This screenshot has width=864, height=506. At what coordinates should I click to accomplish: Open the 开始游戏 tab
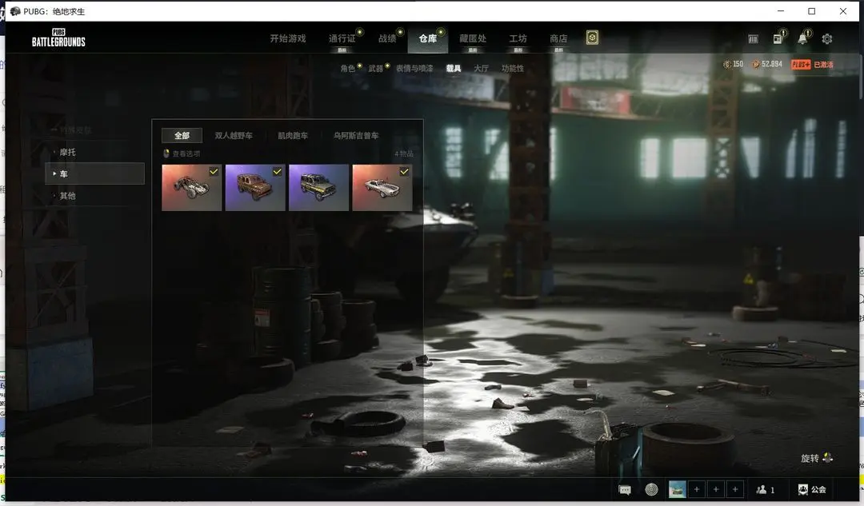pyautogui.click(x=288, y=38)
